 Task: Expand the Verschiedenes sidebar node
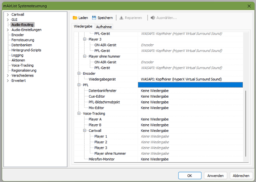coord(8,75)
